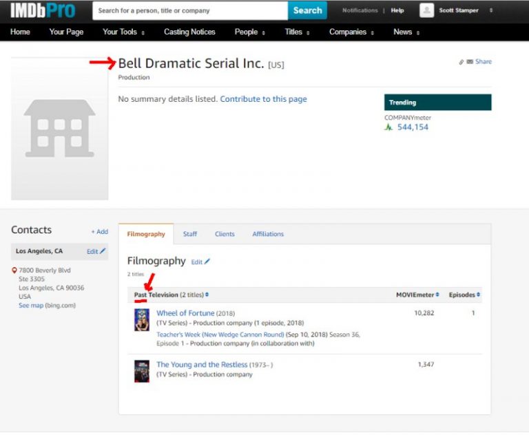Click the Contribute to this page link

[263, 99]
